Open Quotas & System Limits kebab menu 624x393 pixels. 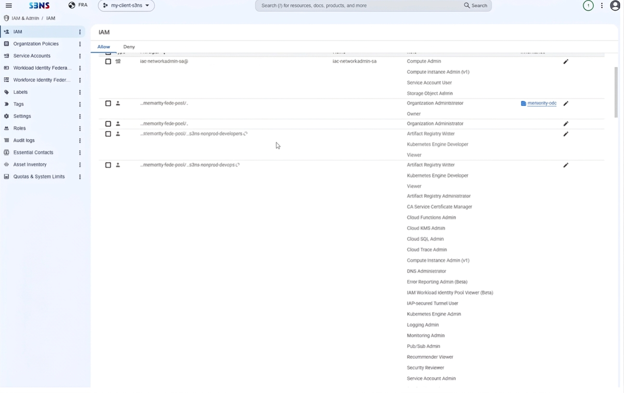tap(80, 177)
